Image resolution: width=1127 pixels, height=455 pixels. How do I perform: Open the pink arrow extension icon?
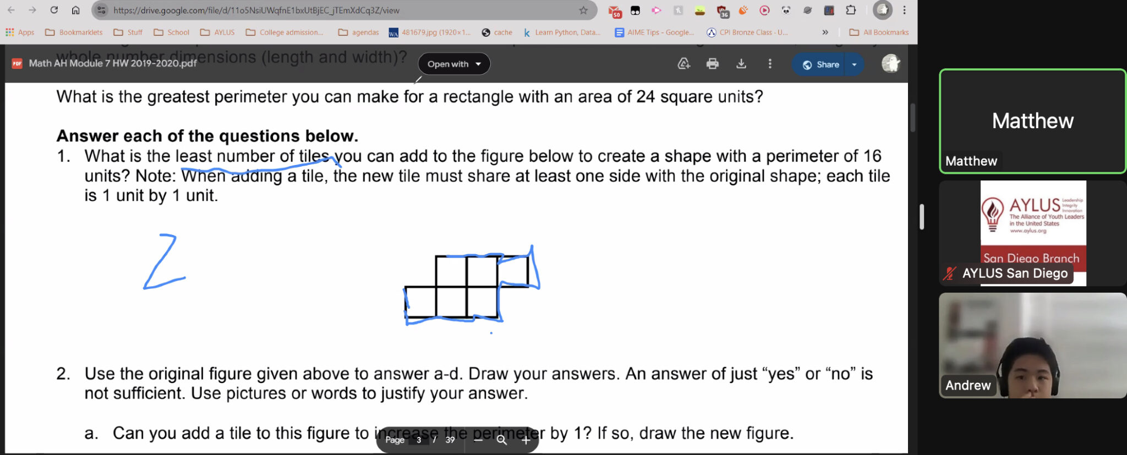[x=656, y=10]
